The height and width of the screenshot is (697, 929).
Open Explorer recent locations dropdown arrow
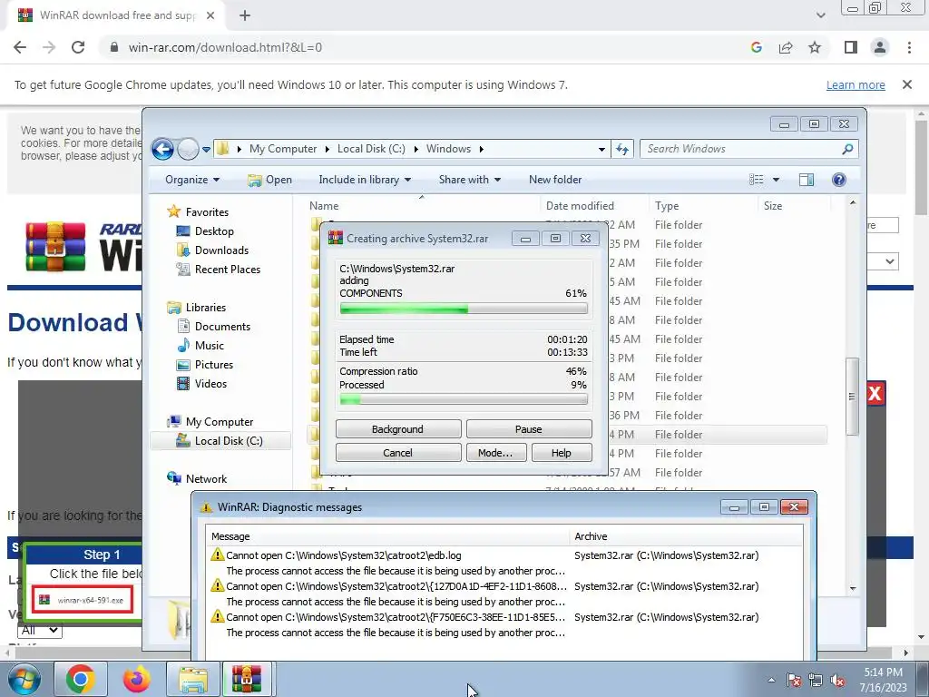click(206, 150)
